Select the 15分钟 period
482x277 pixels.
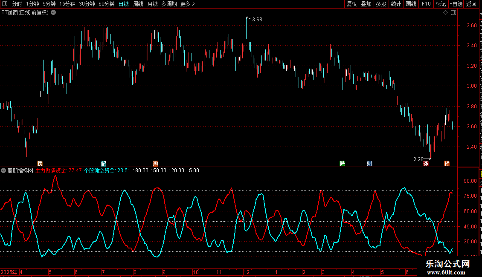(67, 4)
